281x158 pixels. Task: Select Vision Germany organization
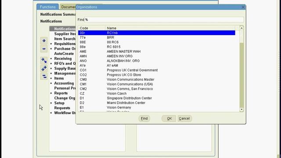(157, 107)
